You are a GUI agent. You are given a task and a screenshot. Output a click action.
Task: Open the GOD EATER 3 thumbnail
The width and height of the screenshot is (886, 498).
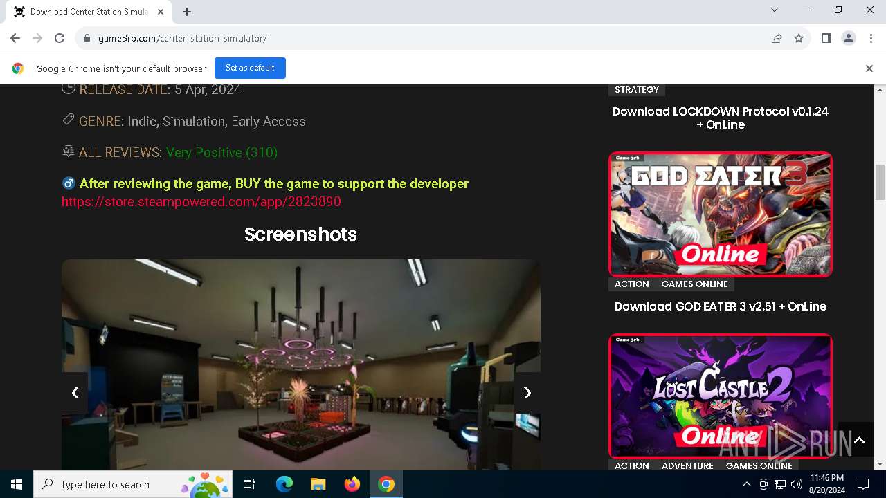click(720, 214)
